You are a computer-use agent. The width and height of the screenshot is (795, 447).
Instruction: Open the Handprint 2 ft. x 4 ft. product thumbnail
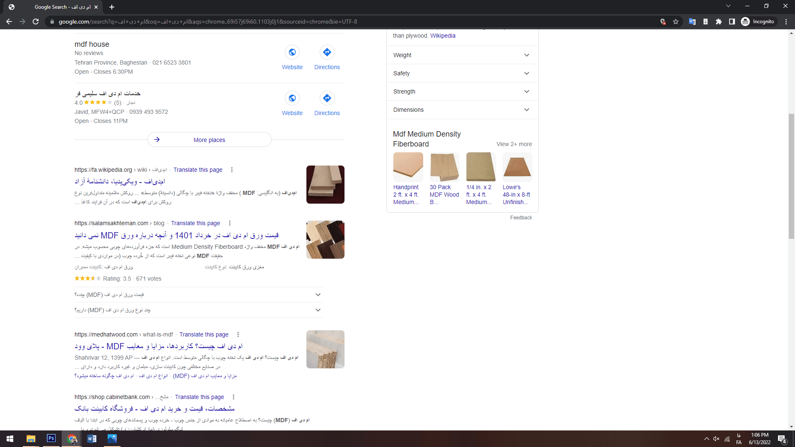click(408, 167)
